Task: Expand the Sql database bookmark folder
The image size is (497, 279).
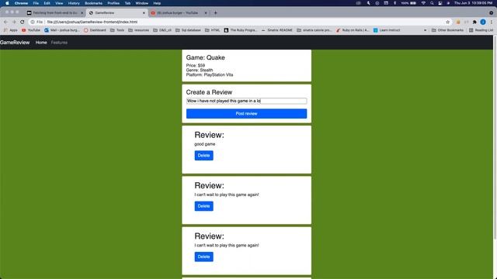Action: point(188,30)
